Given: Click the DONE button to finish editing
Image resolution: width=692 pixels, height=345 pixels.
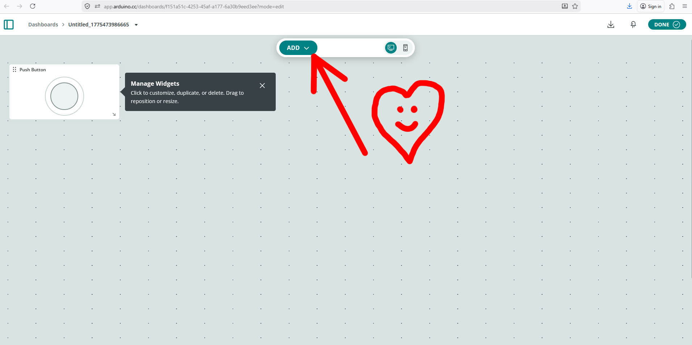Looking at the screenshot, I should tap(667, 25).
